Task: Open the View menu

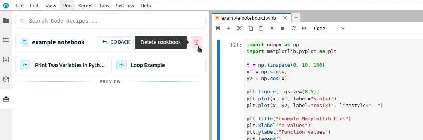Action: click(x=51, y=6)
